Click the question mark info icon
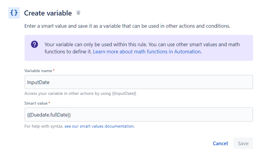Viewport: 265px width, 161px height. 34,44
